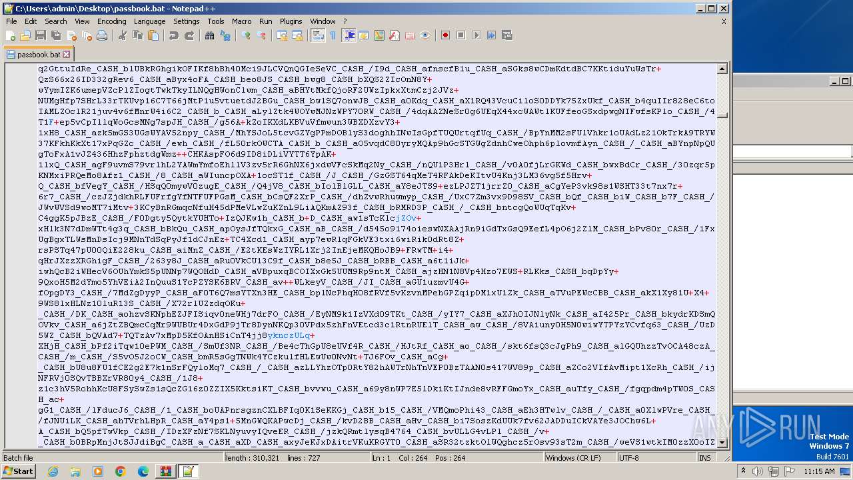
Task: Open Google Chrome from taskbar
Action: [121, 471]
